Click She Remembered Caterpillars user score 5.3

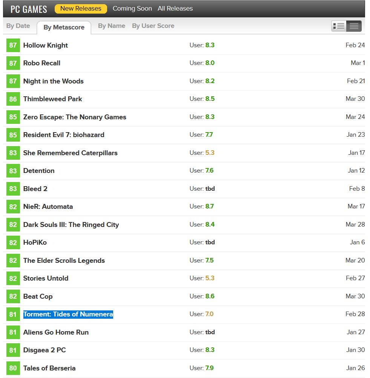click(210, 153)
